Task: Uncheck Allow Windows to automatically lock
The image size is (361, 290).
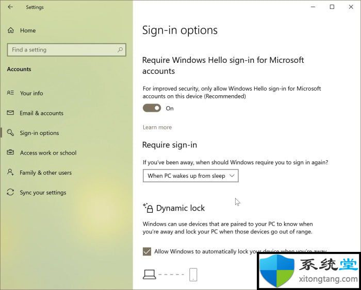Action: (x=147, y=251)
